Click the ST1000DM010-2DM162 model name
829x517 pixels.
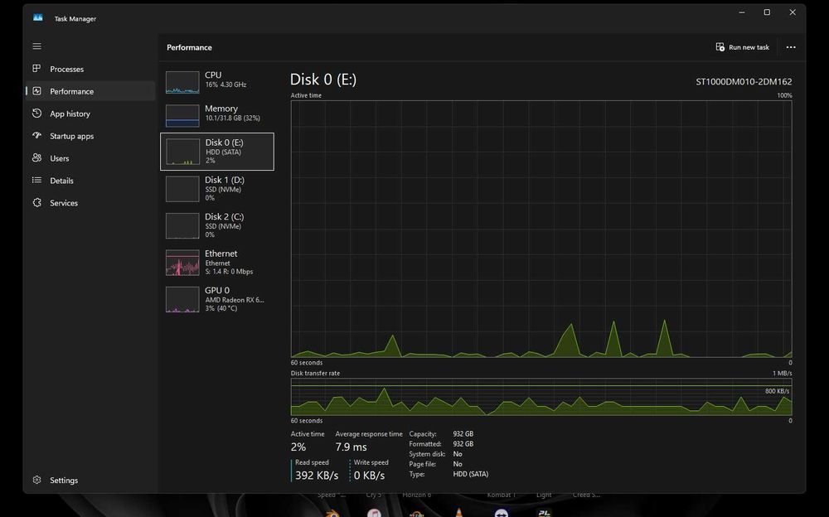coord(744,81)
